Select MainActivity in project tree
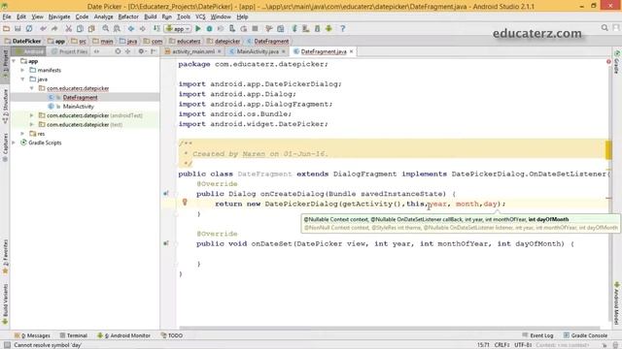 pos(78,106)
